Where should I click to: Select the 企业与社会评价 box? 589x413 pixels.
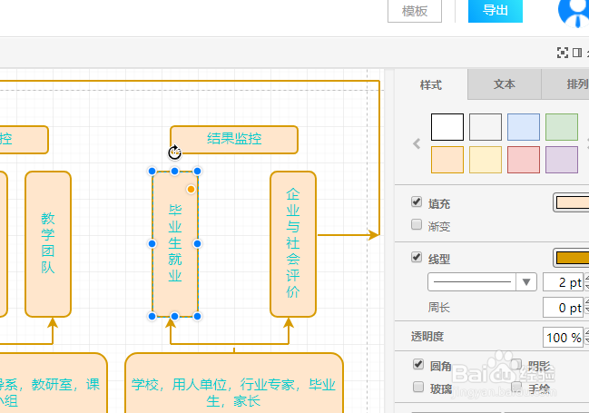293,244
